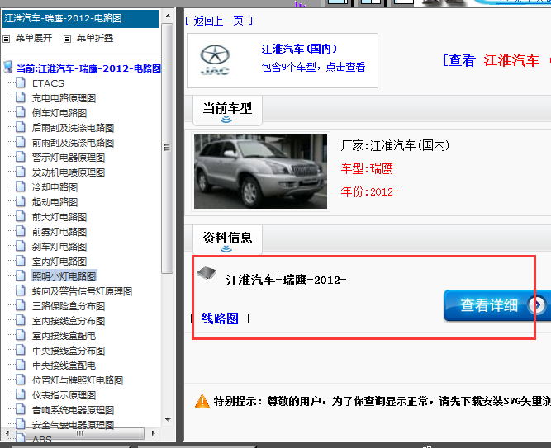The height and width of the screenshot is (448, 551).
Task: Click the tree panel scroll up arrow
Action: tap(168, 16)
